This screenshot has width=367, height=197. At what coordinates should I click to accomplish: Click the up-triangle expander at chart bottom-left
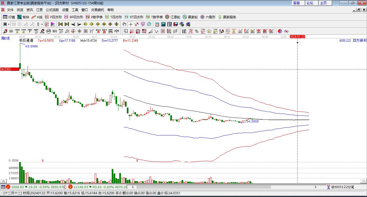click(x=4, y=181)
